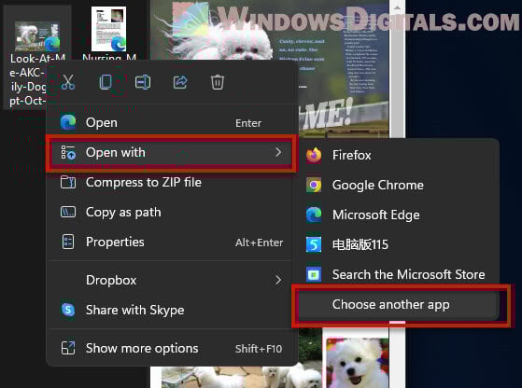This screenshot has width=522, height=388.
Task: Expand the Open with submenu arrow
Action: 278,153
